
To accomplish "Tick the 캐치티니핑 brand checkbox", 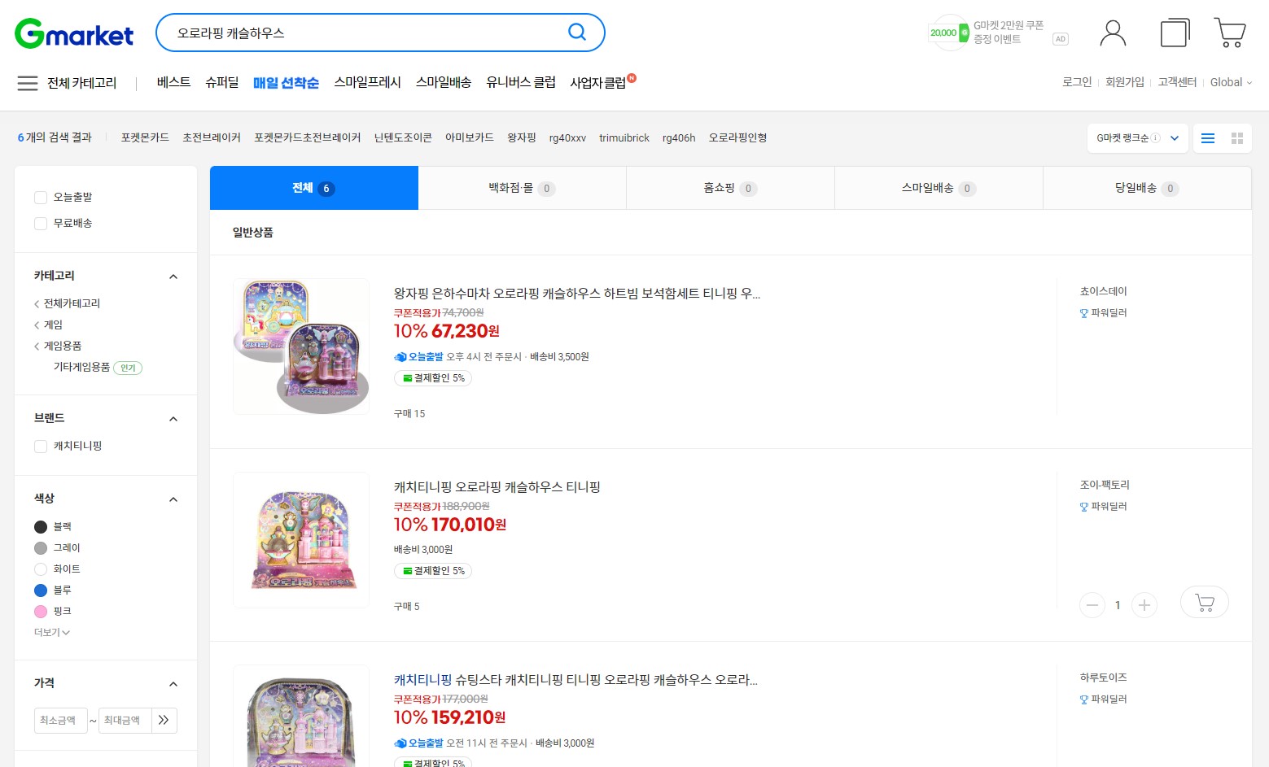I will (41, 447).
